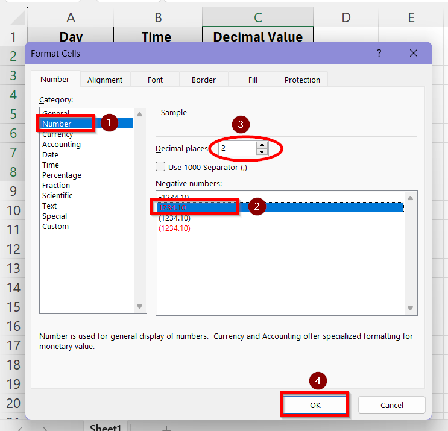Select row 5 header
The image size is (448, 431).
pos(13,114)
